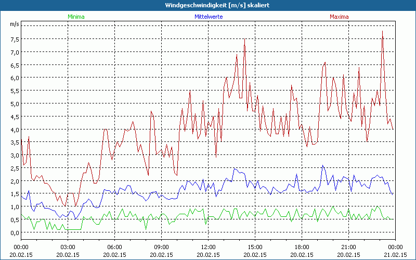Click the 21.02.15 date label
The width and height of the screenshot is (416, 260).
395,255
